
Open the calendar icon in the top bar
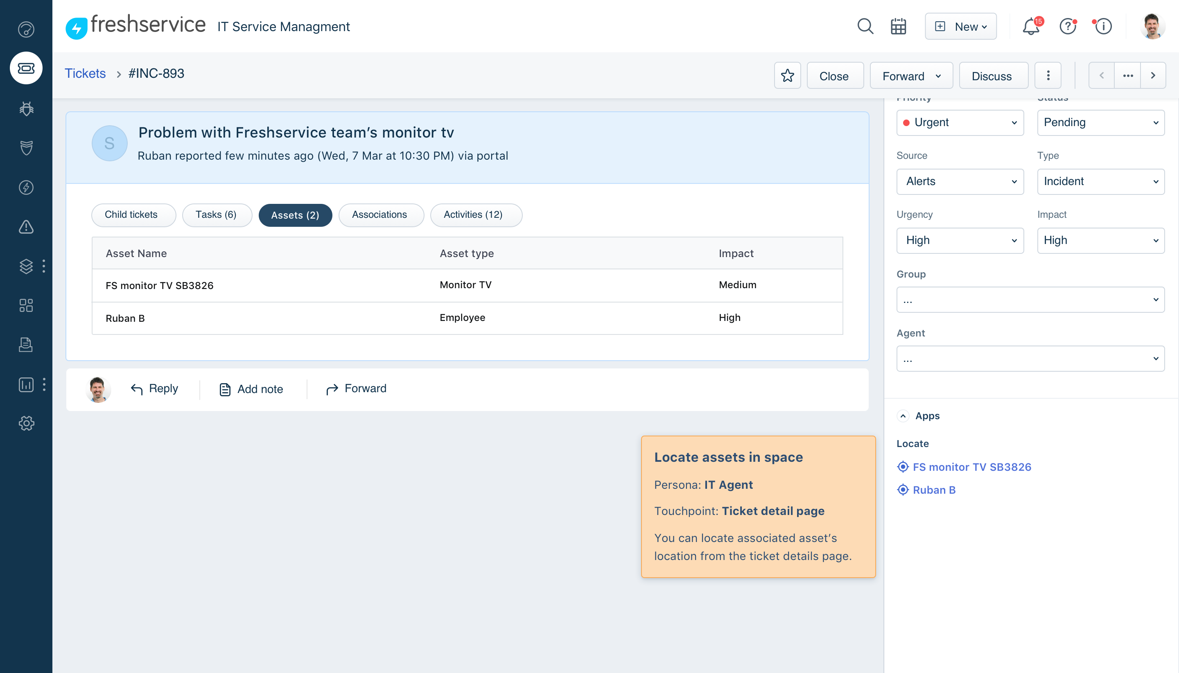(x=898, y=26)
